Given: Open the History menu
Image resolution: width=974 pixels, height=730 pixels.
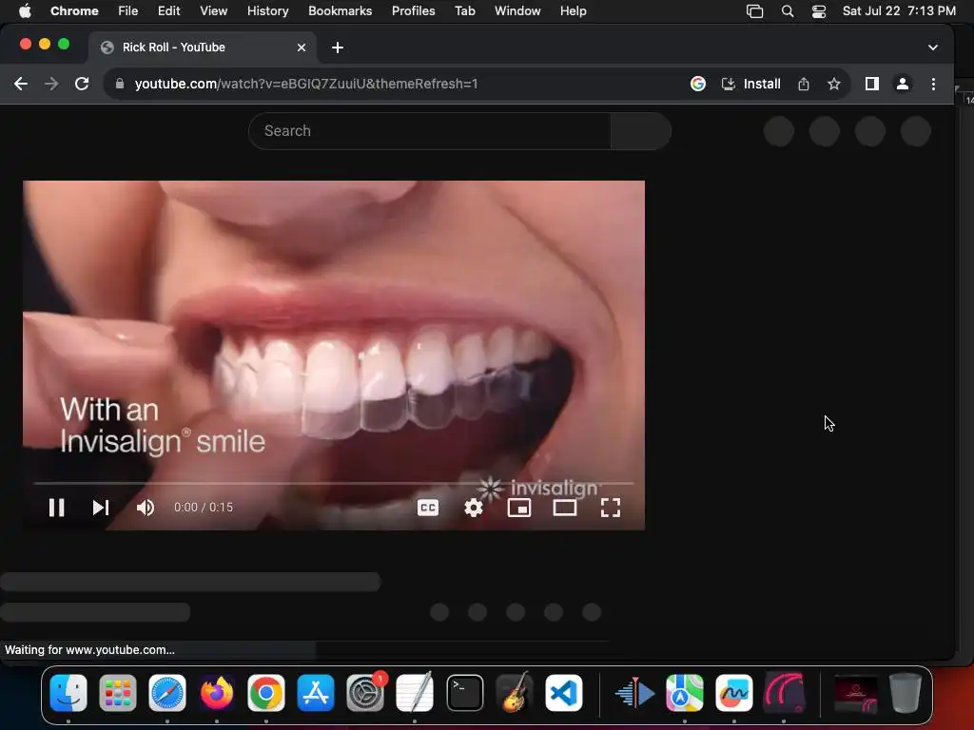Looking at the screenshot, I should [x=267, y=10].
